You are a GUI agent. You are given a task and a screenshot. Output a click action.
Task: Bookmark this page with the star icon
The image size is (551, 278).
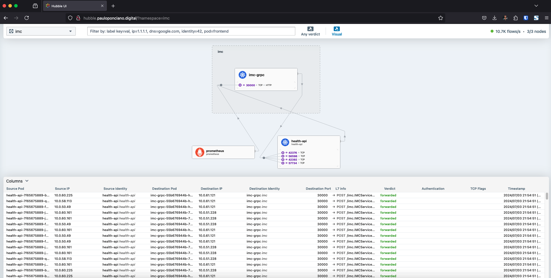coord(440,18)
